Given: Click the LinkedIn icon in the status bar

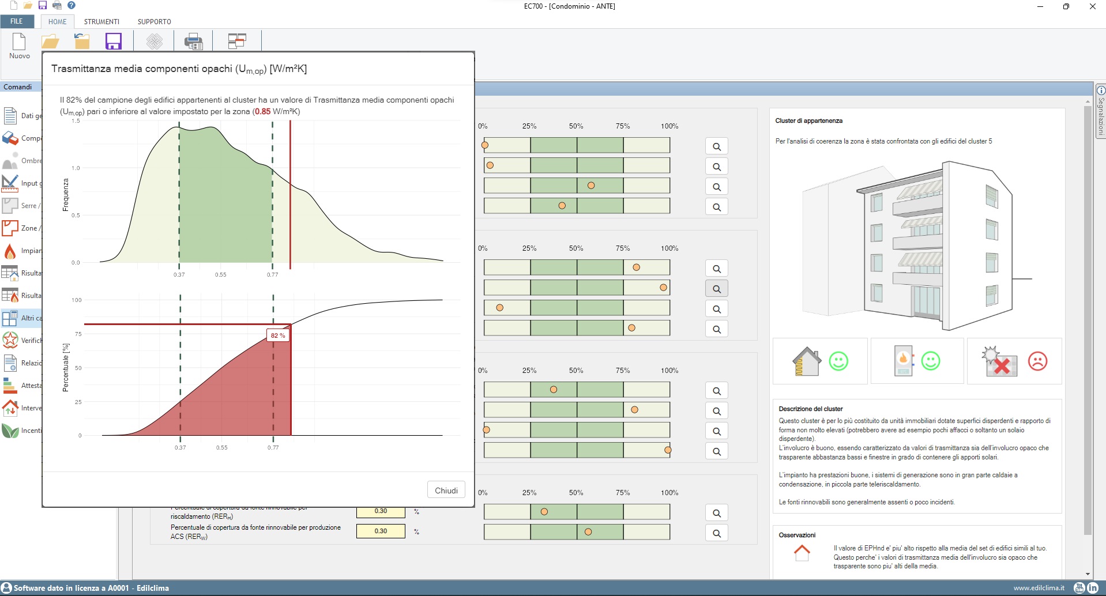Looking at the screenshot, I should click(x=1093, y=588).
